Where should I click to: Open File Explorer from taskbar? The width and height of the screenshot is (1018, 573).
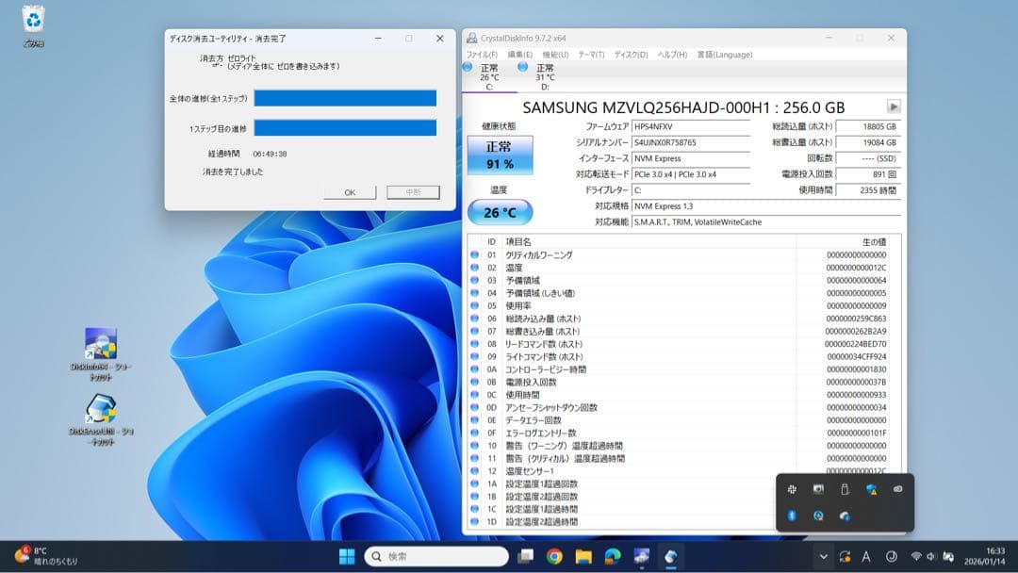[x=583, y=557]
